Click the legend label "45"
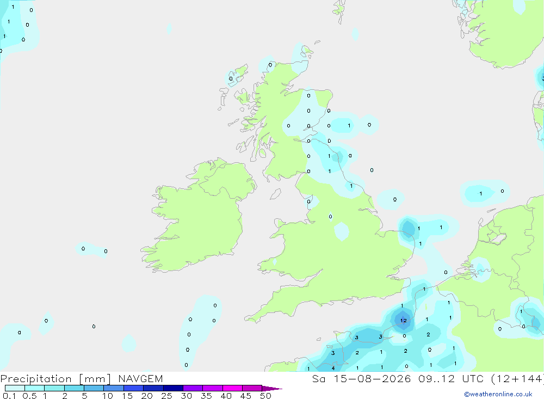Image resolution: width=544 pixels, height=399 pixels. [246, 396]
